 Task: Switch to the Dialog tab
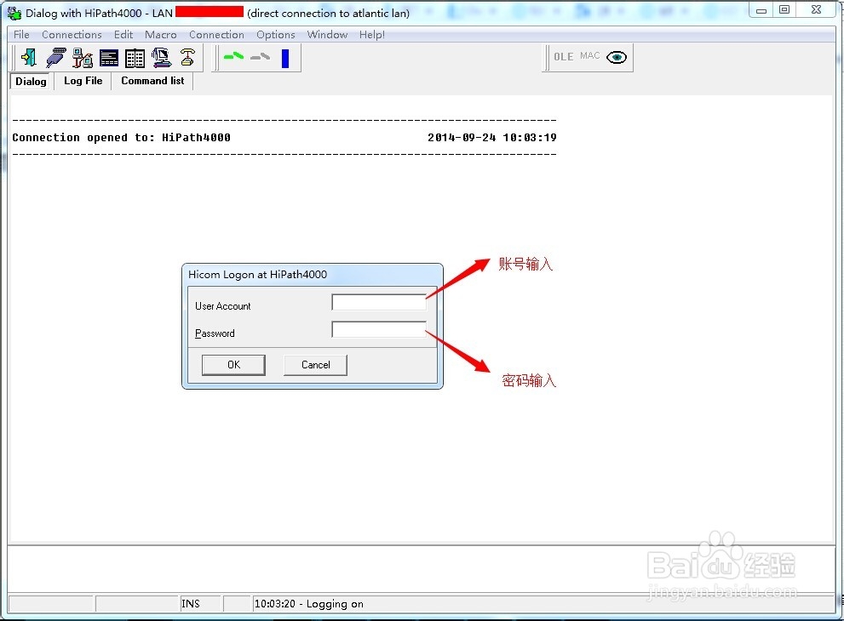click(x=31, y=81)
